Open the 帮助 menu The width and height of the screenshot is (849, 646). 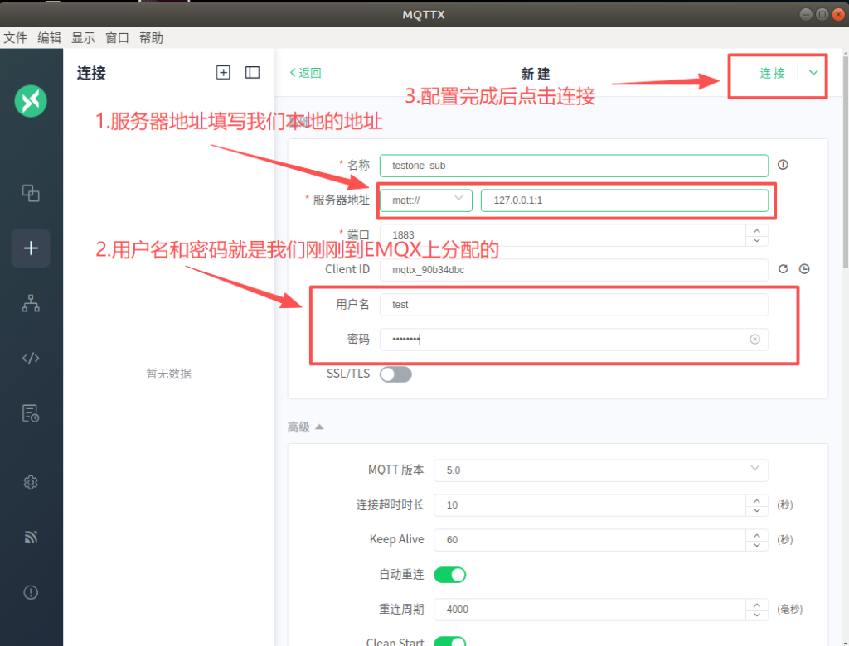tap(151, 38)
